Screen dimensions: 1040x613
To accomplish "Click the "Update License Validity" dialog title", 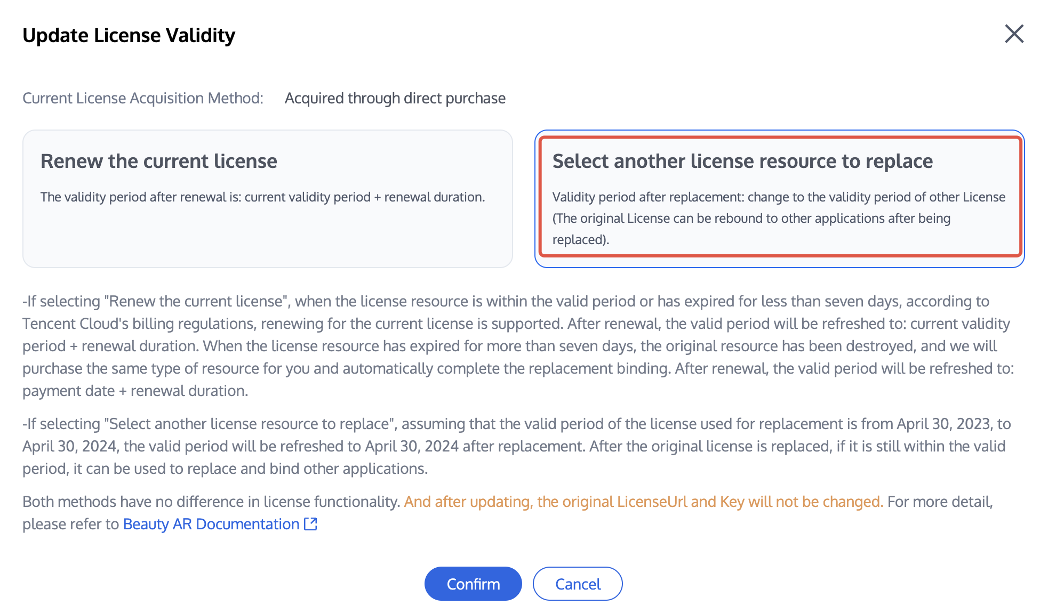I will 129,35.
